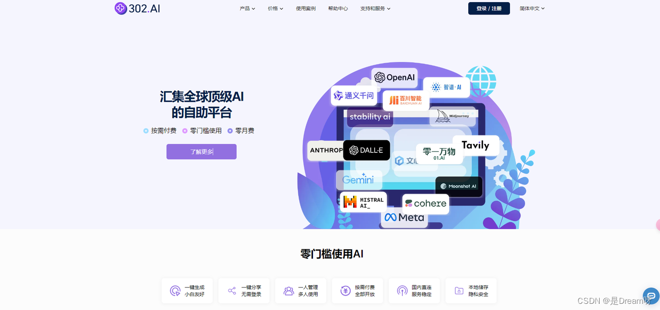Click the stability ai logo card
This screenshot has height=310, width=660.
click(370, 117)
